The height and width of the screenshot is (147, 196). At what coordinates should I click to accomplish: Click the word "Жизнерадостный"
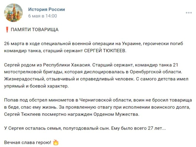click(24, 79)
